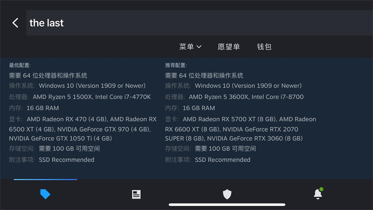Click recommended 'SSD Recommended' note
This screenshot has height=210, width=373.
coord(222,160)
